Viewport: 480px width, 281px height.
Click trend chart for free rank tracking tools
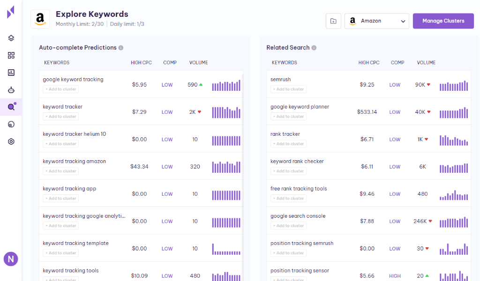454,195
